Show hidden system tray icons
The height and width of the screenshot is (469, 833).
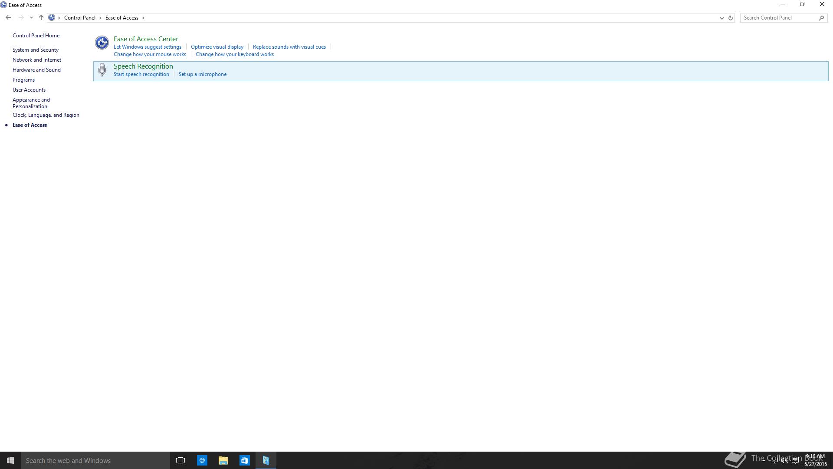coord(764,460)
